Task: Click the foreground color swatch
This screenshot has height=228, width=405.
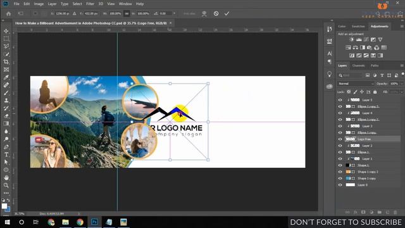Action: [4, 206]
